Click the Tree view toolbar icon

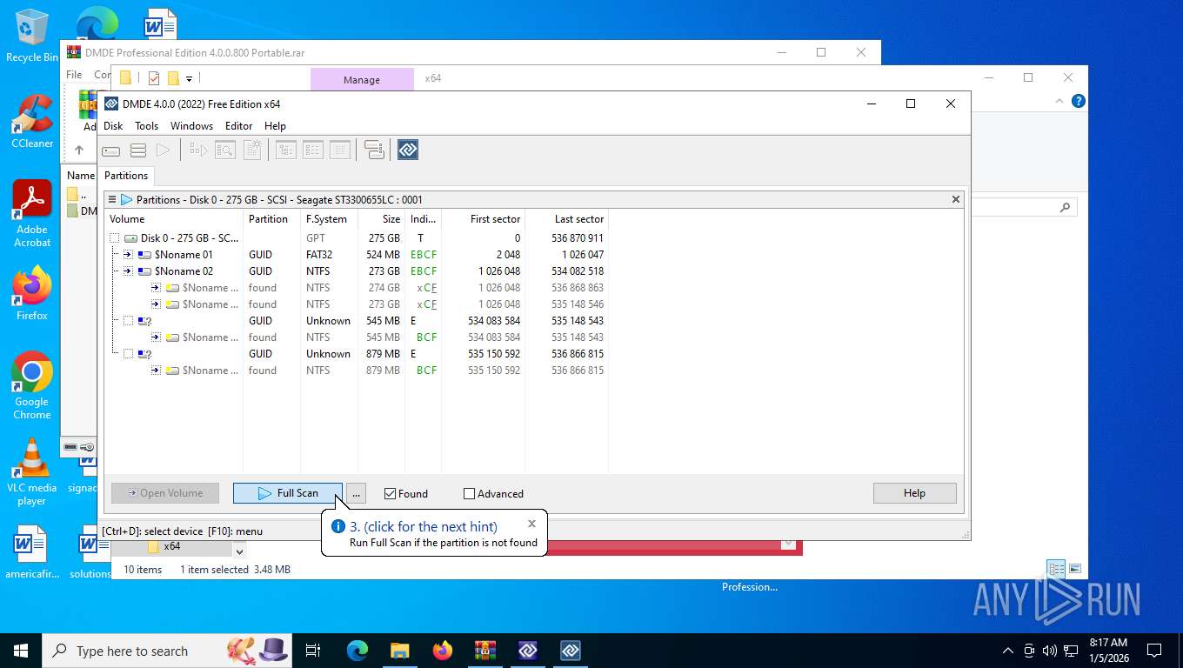[x=286, y=150]
